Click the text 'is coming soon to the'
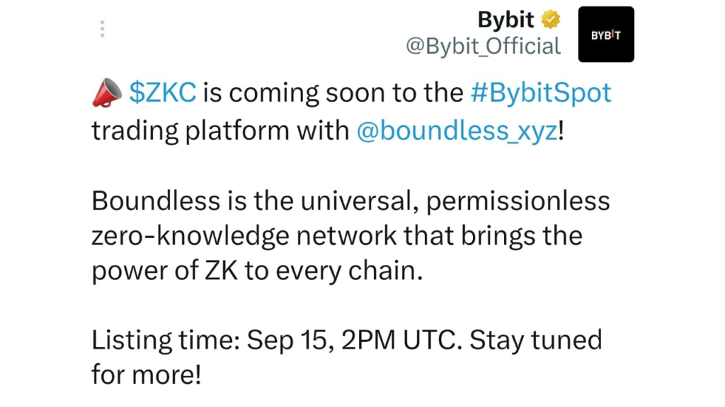This screenshot has width=725, height=407. click(x=333, y=93)
